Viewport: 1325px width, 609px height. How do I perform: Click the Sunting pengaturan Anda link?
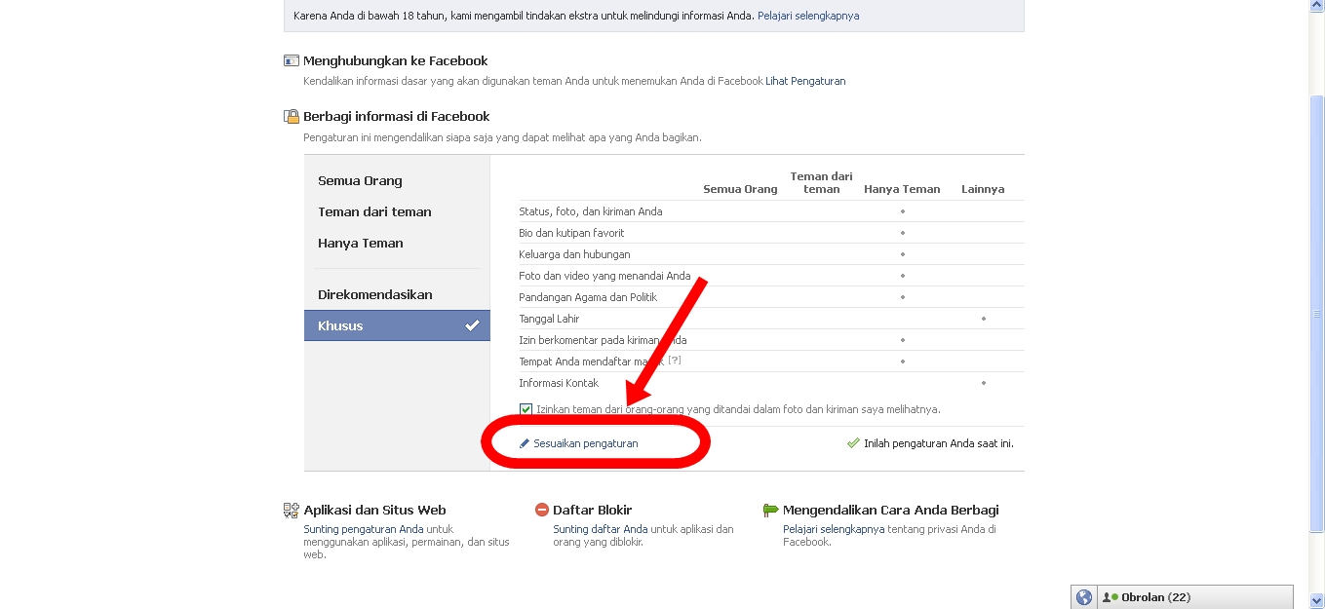[364, 529]
